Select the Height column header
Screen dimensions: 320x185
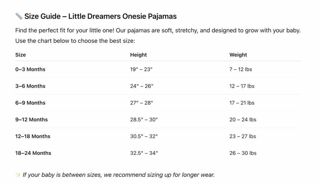click(x=138, y=55)
